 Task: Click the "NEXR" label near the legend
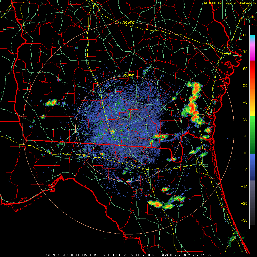pos(251,17)
